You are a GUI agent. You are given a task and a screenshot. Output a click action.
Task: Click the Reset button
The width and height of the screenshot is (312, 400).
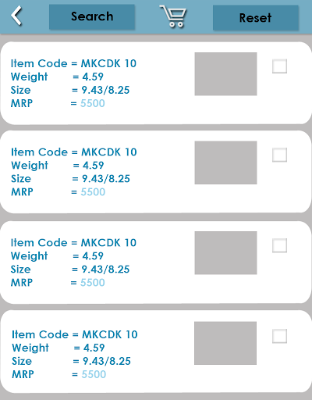point(256,18)
